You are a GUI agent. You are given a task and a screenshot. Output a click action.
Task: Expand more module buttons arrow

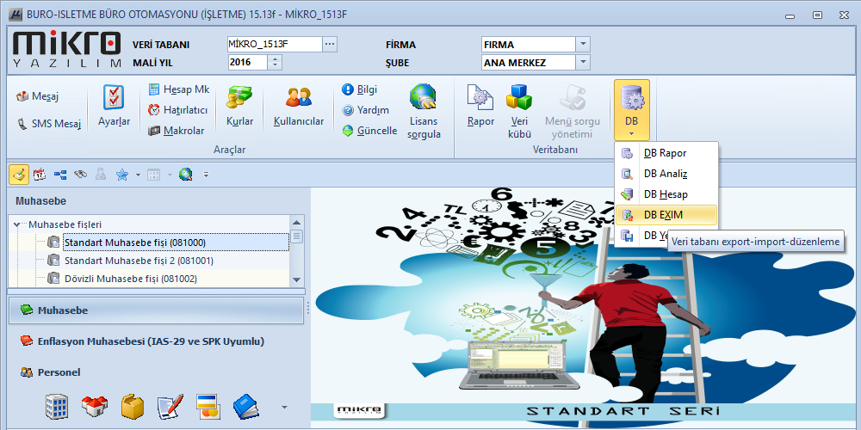click(x=284, y=407)
